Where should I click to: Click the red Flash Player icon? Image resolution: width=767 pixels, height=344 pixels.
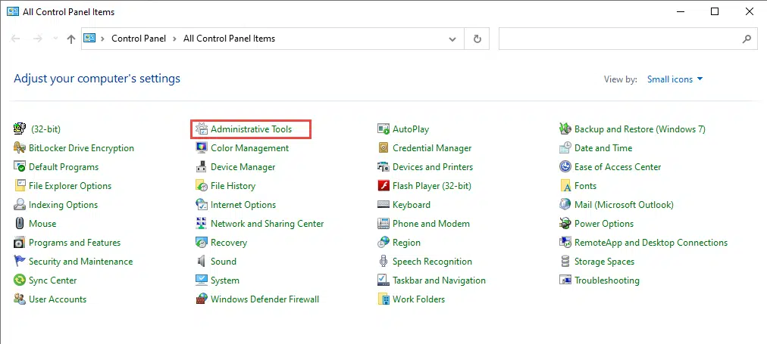(383, 186)
